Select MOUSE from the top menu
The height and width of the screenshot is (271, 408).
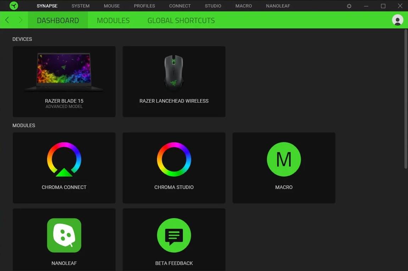coord(112,6)
